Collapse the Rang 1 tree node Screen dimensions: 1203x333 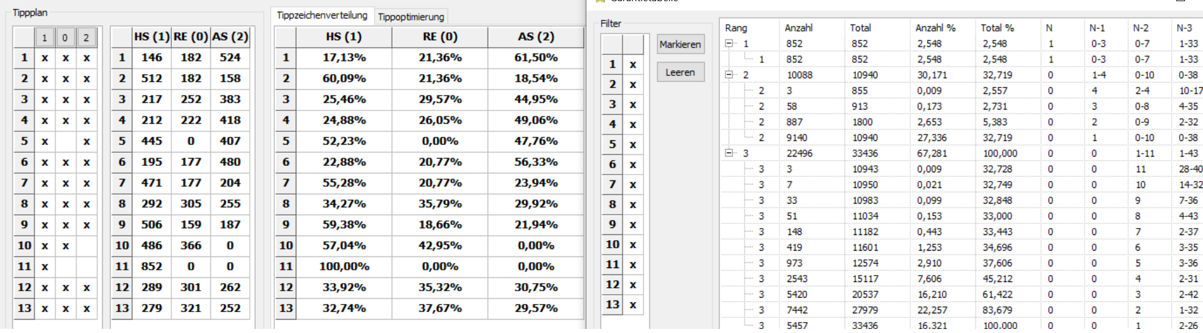tap(729, 44)
